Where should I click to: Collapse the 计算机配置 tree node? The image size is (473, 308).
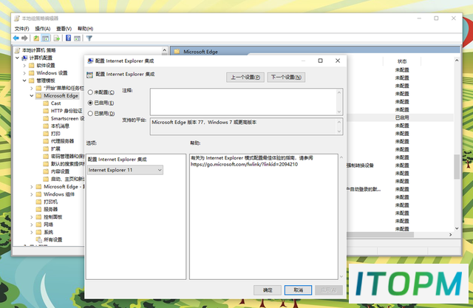(18, 58)
